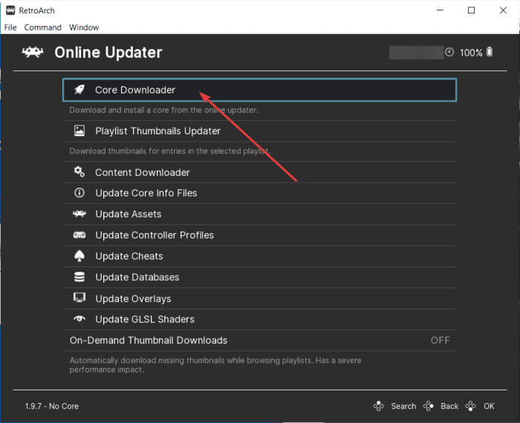Click the Online Updater heading
520x423 pixels.
[x=108, y=53]
